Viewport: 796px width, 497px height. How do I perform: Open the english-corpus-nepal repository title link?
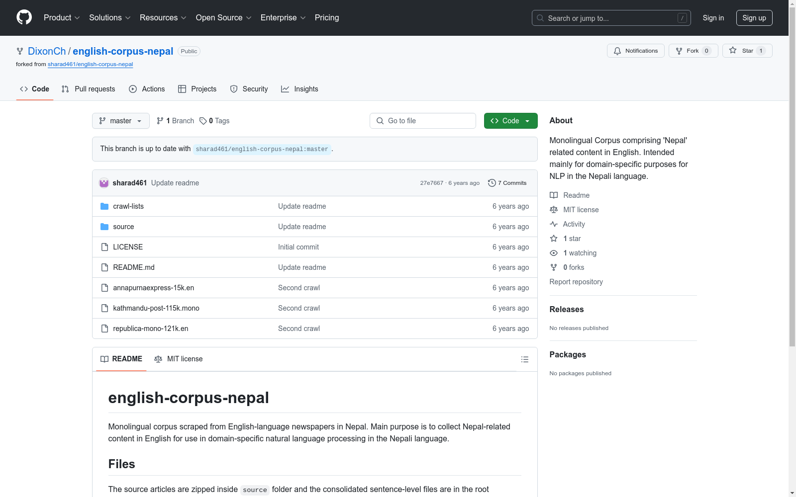(x=123, y=51)
